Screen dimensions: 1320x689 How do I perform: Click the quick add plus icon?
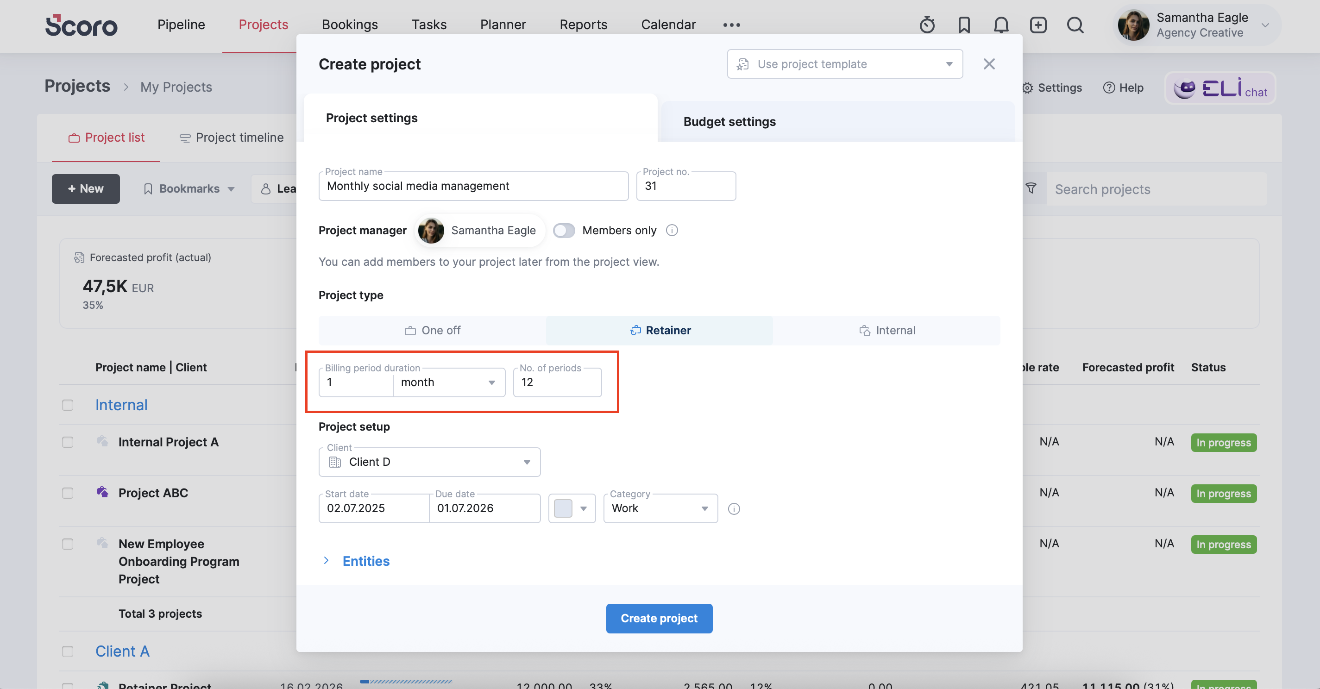(x=1038, y=25)
